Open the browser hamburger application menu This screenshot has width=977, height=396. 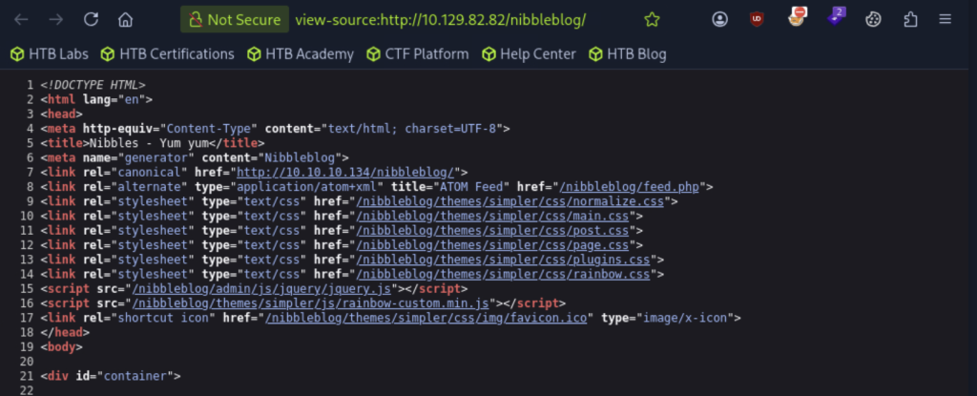[945, 20]
